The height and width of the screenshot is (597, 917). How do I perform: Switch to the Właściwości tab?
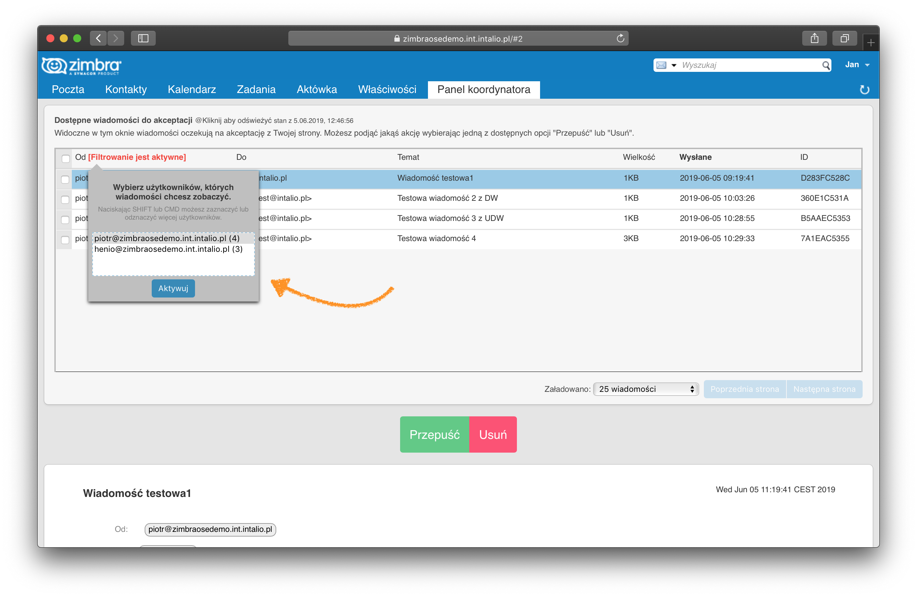387,89
